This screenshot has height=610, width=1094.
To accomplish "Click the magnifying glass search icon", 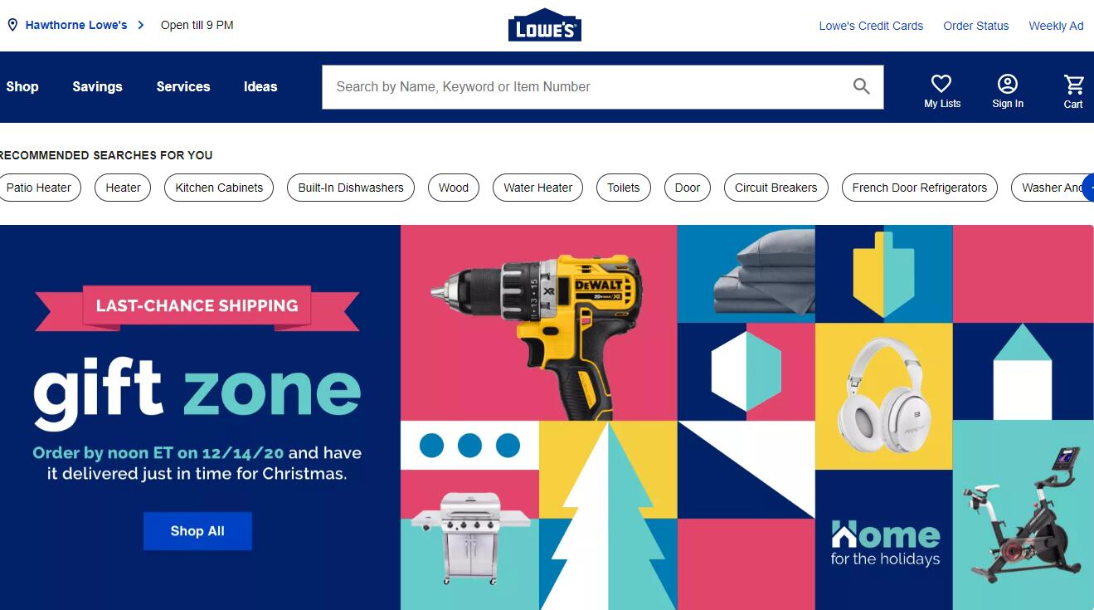I will click(862, 86).
